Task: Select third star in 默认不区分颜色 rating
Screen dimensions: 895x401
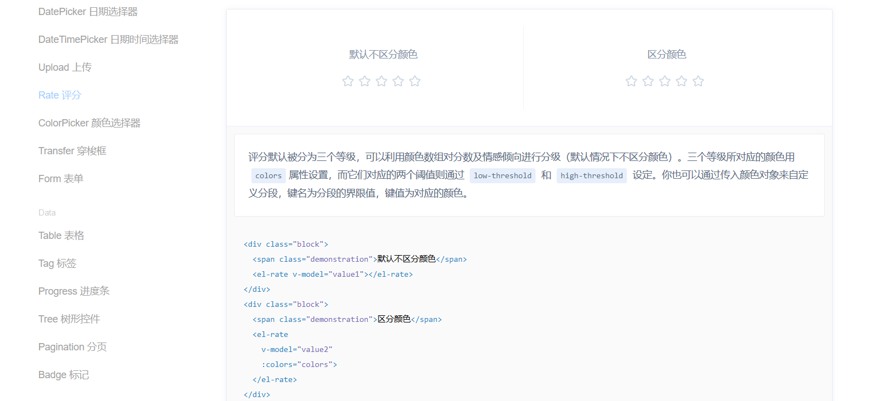Action: [381, 81]
